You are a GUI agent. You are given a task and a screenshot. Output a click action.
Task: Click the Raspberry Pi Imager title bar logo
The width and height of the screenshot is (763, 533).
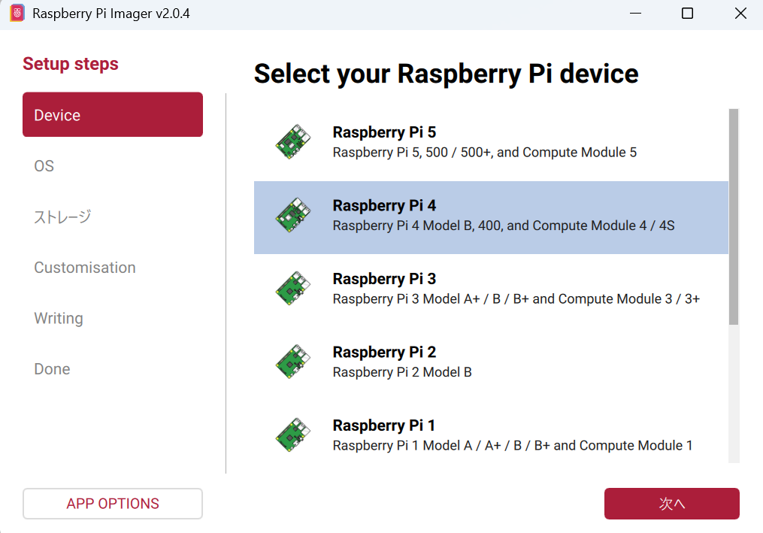click(x=17, y=14)
